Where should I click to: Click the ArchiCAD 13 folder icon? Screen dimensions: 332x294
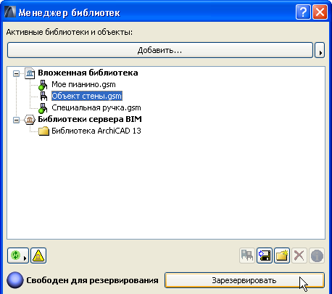pos(43,131)
